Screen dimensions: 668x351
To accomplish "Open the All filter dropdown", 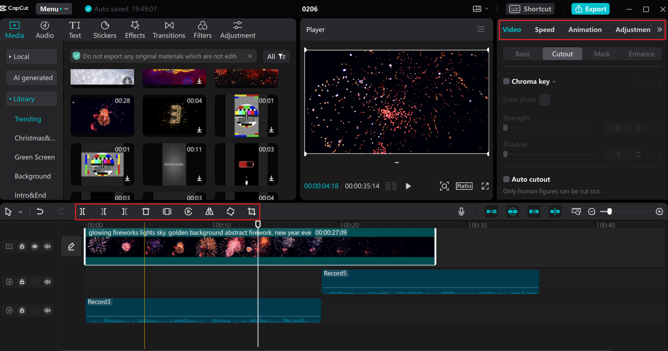I will (277, 56).
